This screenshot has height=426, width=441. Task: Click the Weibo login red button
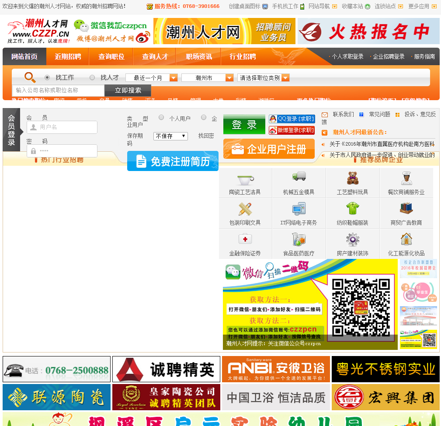coord(292,130)
